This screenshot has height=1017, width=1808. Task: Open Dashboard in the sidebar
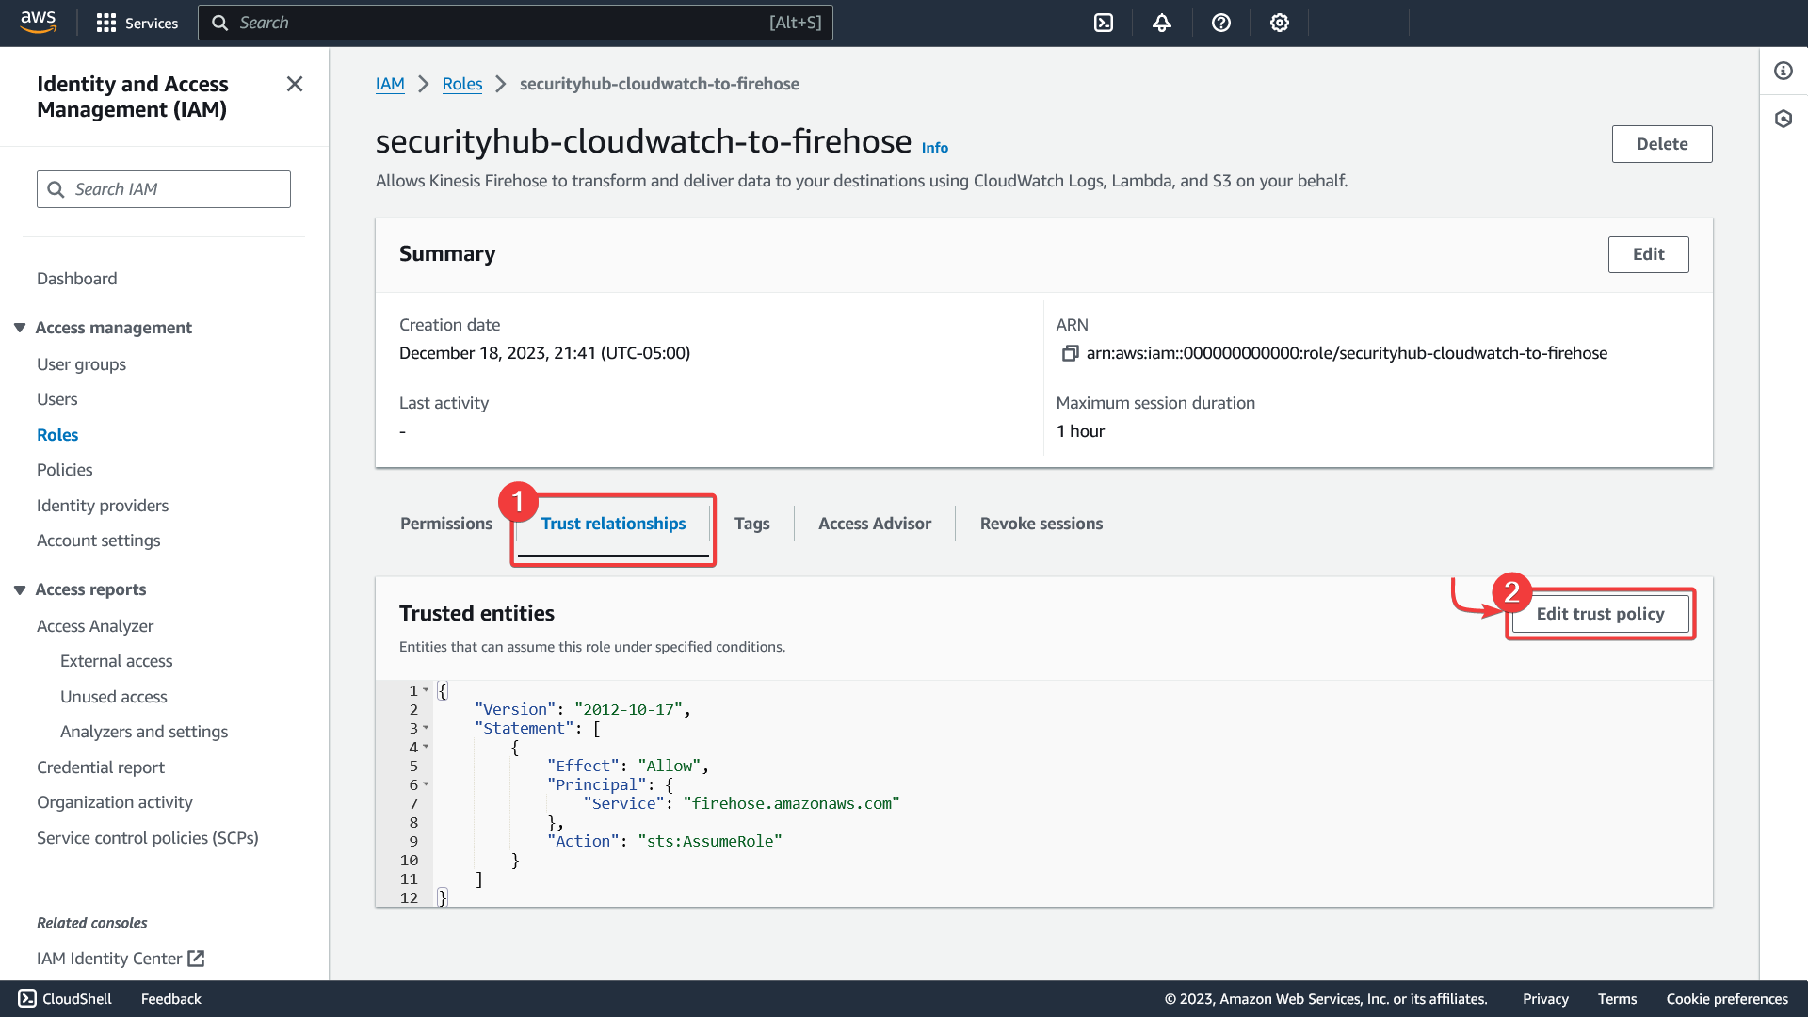(77, 279)
